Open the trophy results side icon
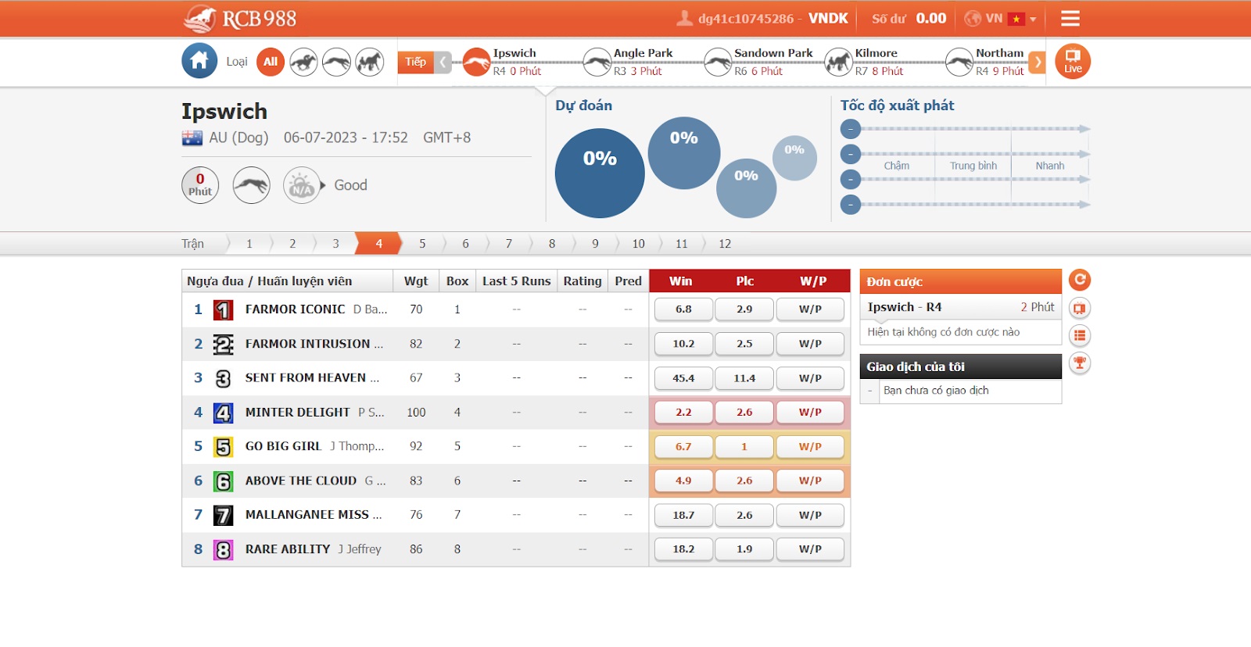This screenshot has width=1251, height=647. [1080, 363]
